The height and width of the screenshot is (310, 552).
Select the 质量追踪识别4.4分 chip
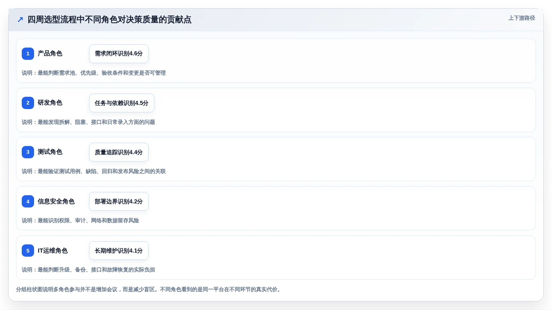click(119, 152)
